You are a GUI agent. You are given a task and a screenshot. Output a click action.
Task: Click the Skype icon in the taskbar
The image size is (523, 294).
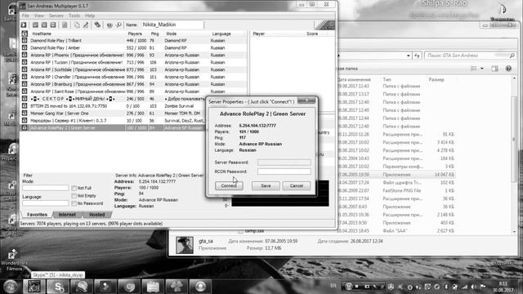(x=58, y=287)
